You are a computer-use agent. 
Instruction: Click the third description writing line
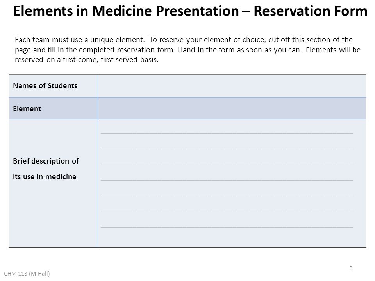click(227, 165)
